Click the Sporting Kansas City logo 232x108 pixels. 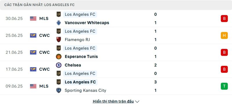59,90
